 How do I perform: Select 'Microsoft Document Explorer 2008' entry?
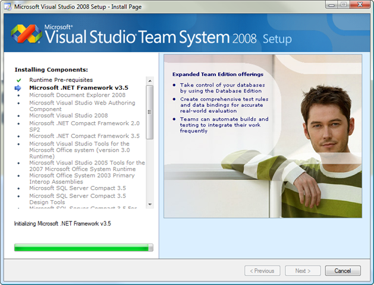point(77,95)
